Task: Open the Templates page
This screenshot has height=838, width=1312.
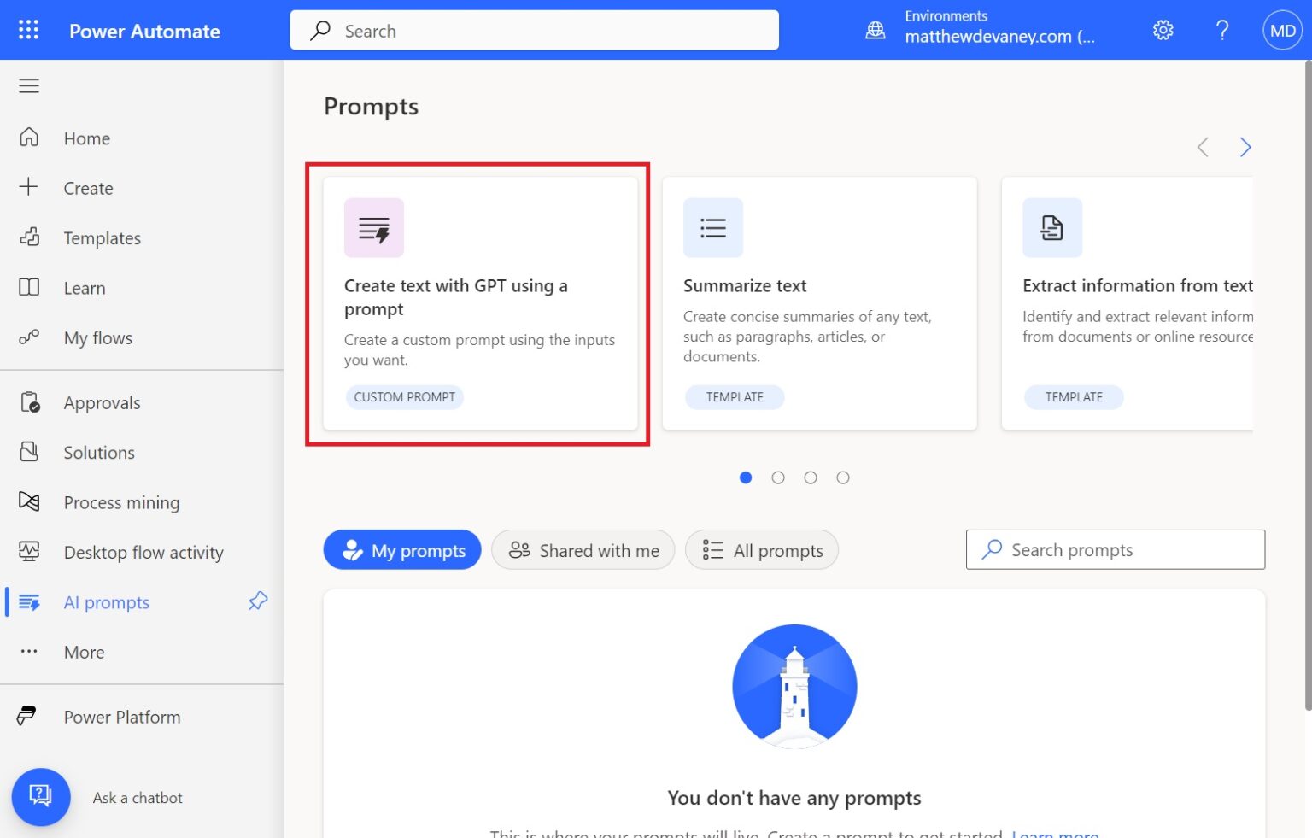Action: pos(102,237)
